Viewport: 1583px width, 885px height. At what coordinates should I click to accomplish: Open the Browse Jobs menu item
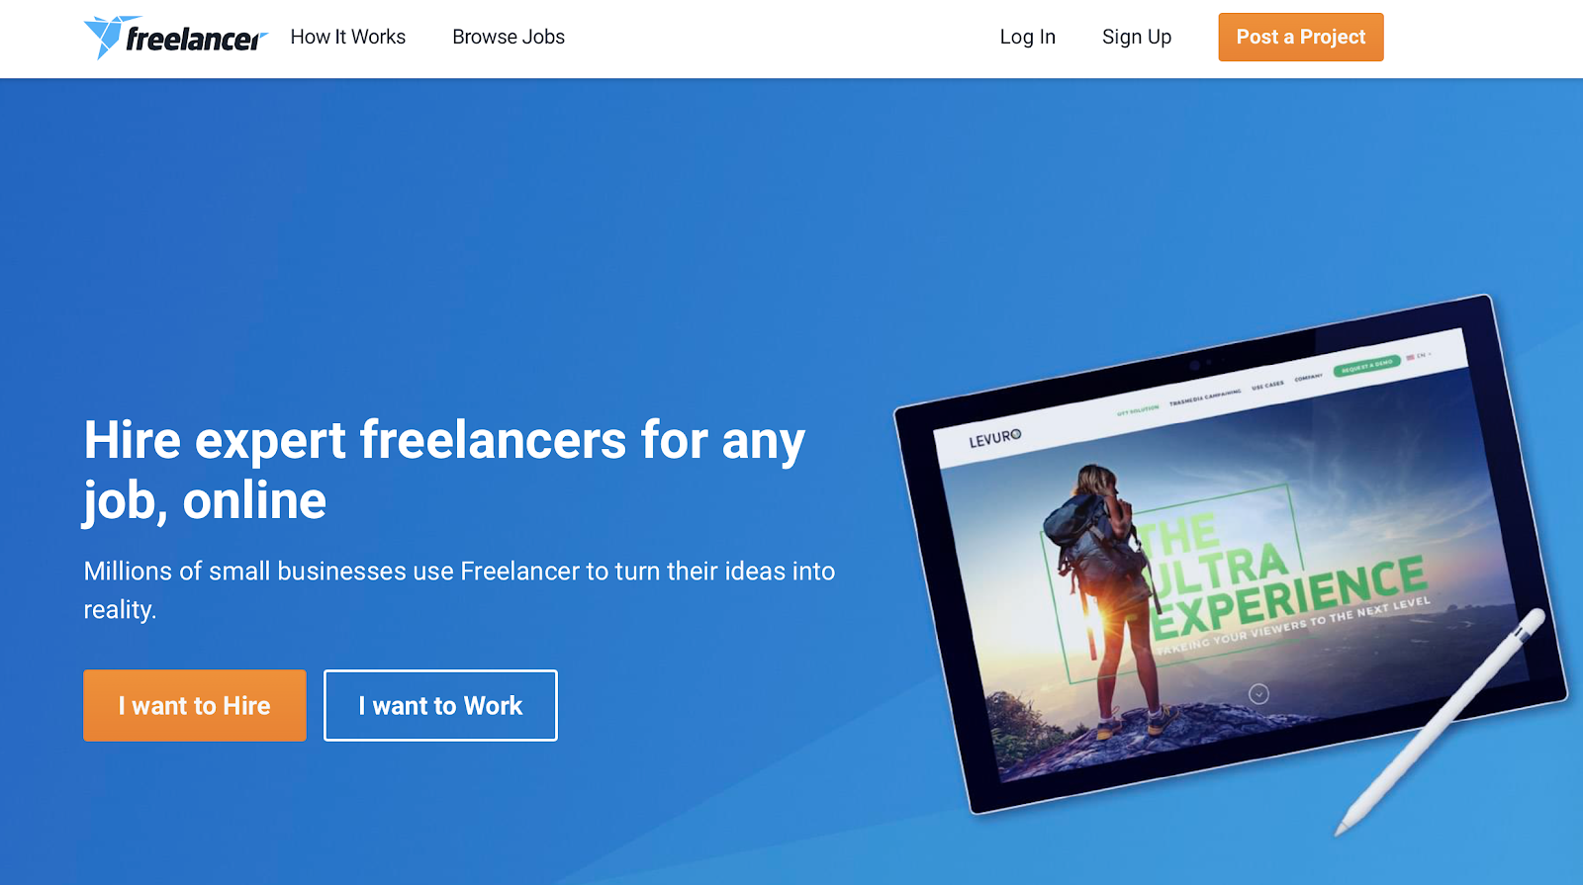point(509,37)
